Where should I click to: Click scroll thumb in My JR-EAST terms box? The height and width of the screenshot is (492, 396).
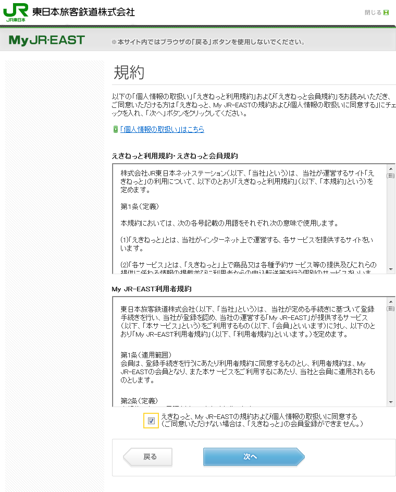pyautogui.click(x=391, y=309)
